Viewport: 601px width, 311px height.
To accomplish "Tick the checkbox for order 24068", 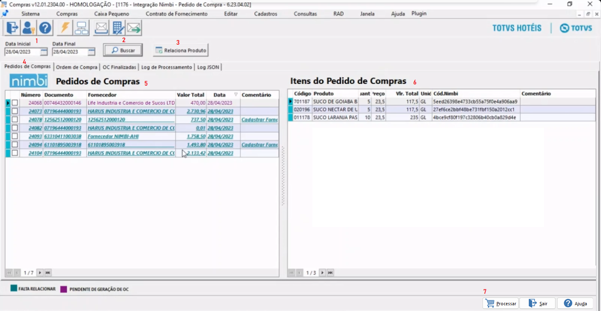I will tap(15, 103).
